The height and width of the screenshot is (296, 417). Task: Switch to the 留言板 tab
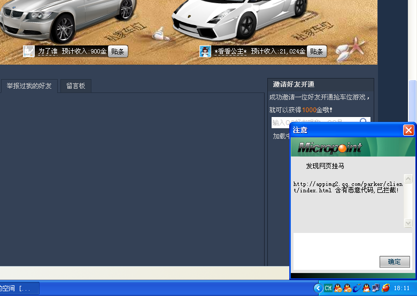[75, 85]
